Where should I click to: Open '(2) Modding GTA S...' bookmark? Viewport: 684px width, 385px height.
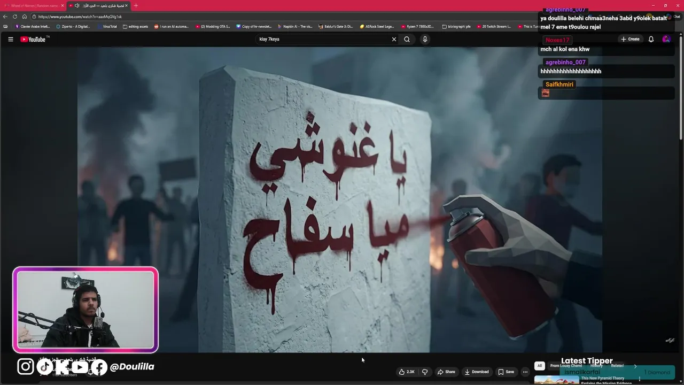(213, 26)
